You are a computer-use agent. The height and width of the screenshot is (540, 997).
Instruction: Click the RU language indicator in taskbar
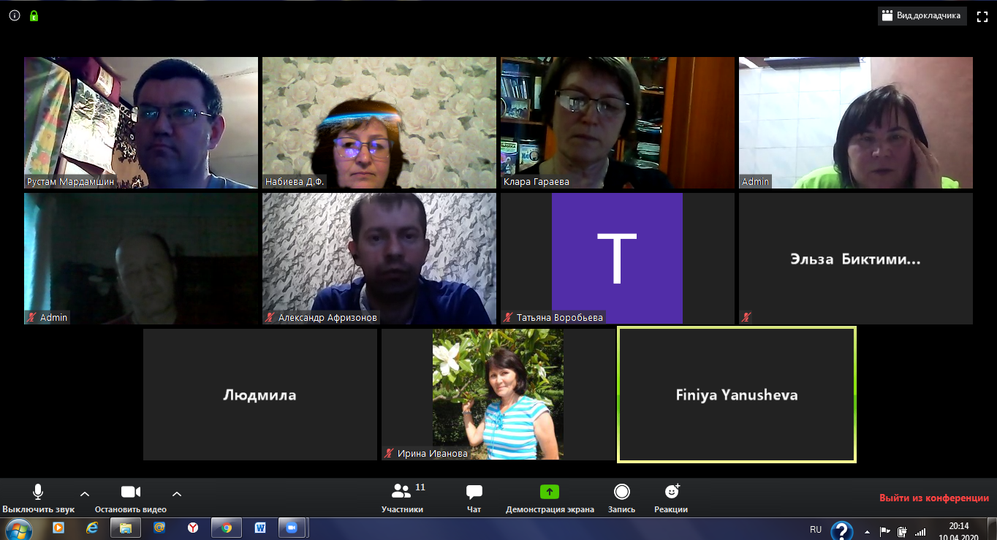pyautogui.click(x=816, y=529)
